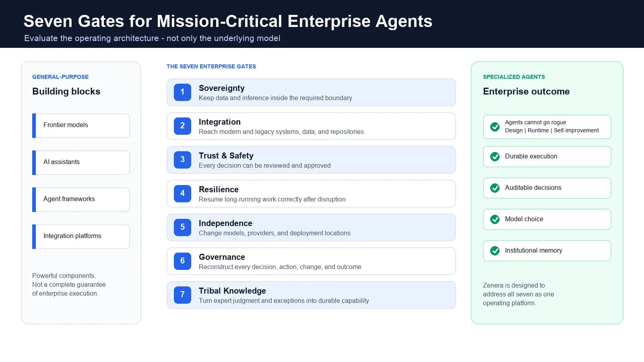This screenshot has width=644, height=362.
Task: Click the Trust & Safety gate title
Action: [x=226, y=156]
